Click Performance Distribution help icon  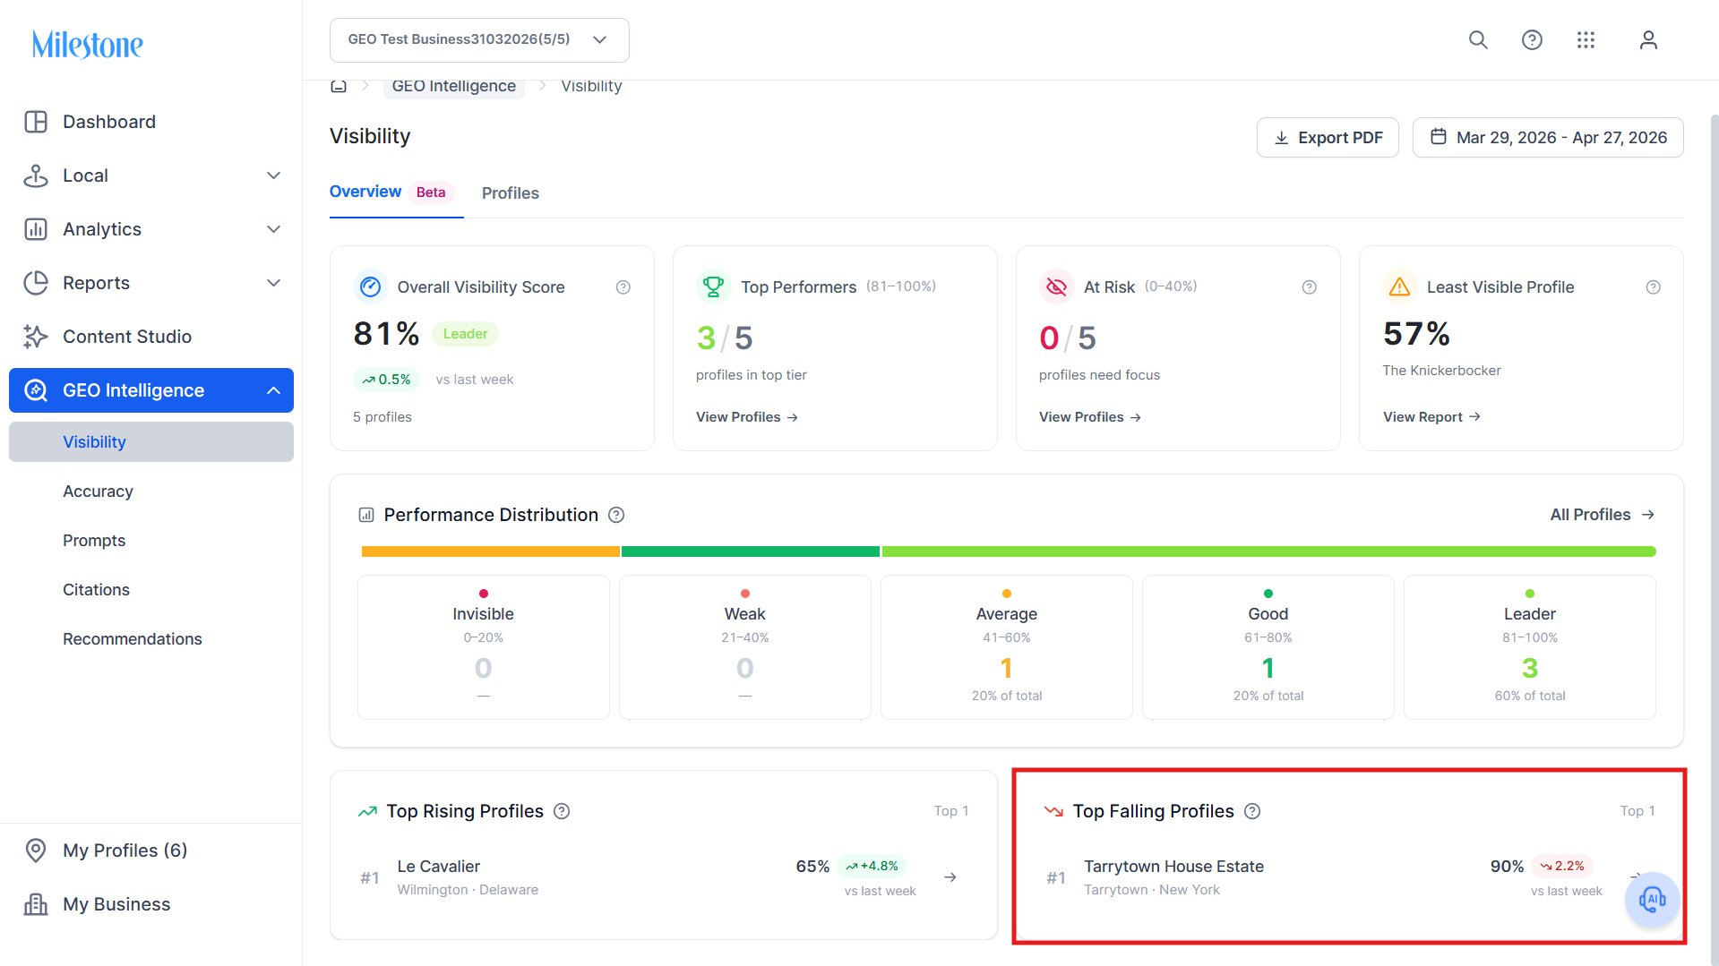(616, 515)
